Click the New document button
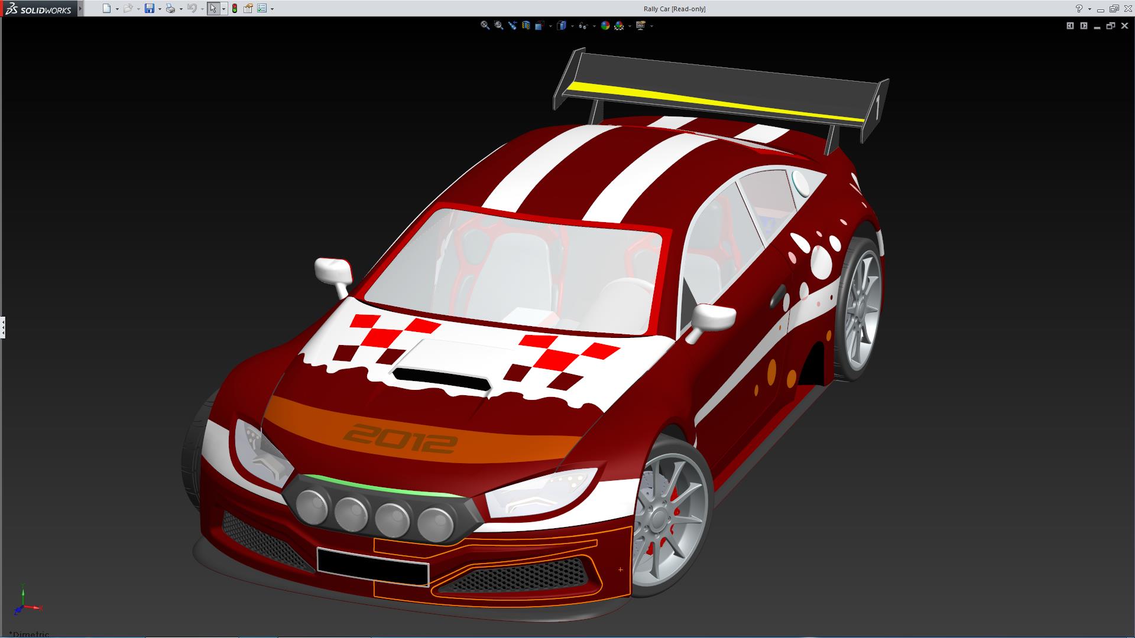This screenshot has width=1135, height=638. 106,9
